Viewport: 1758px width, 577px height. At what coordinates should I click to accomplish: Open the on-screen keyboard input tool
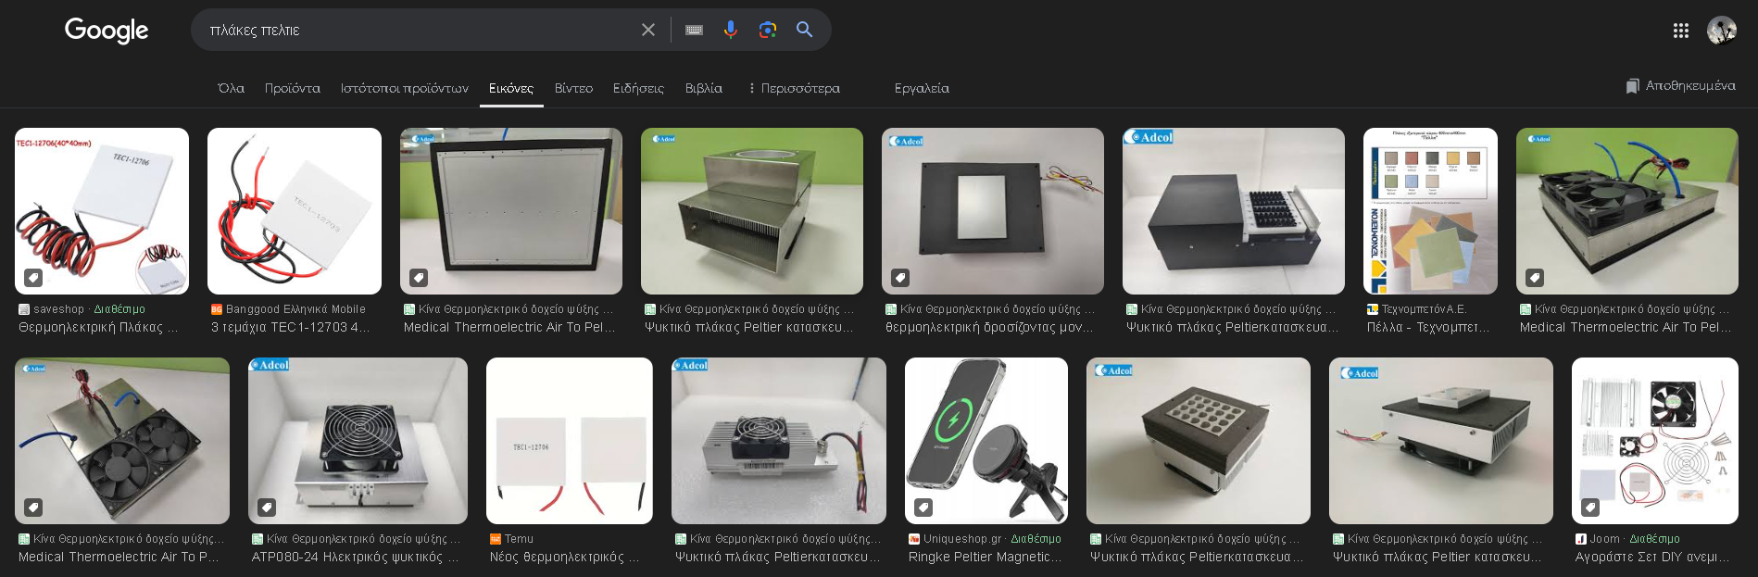pyautogui.click(x=694, y=30)
